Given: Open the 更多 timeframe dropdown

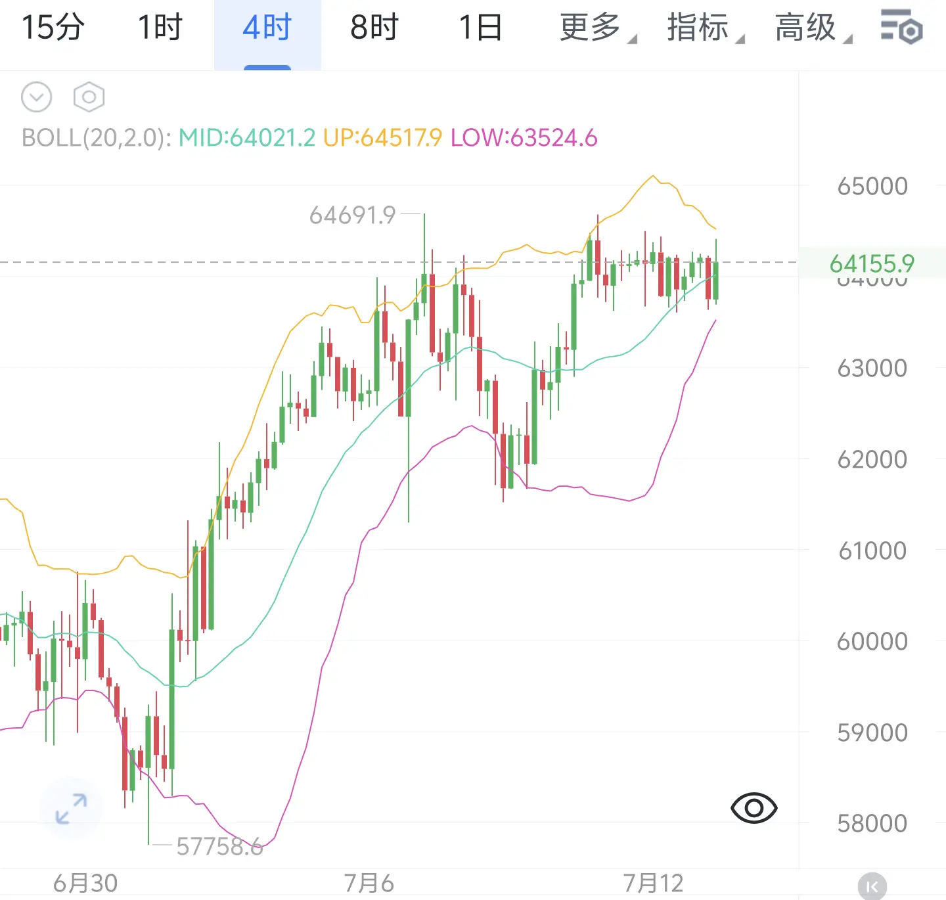Looking at the screenshot, I should click(597, 28).
